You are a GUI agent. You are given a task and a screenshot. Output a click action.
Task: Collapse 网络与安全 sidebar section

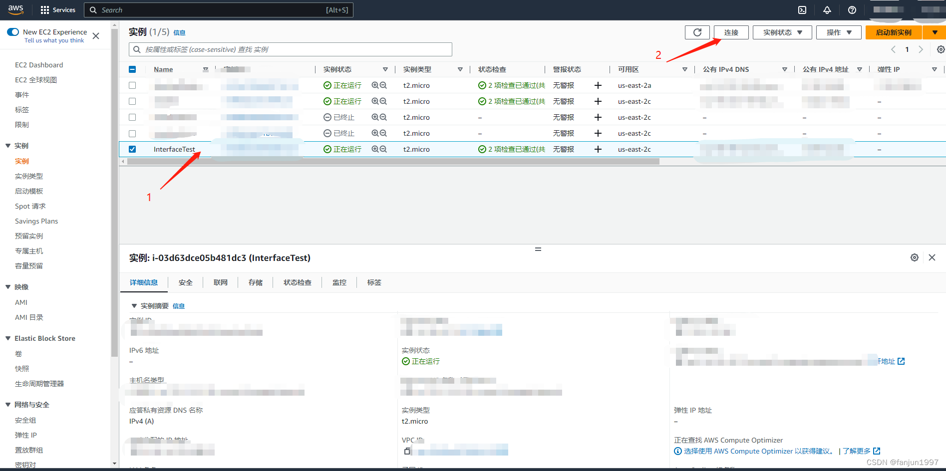pos(8,405)
